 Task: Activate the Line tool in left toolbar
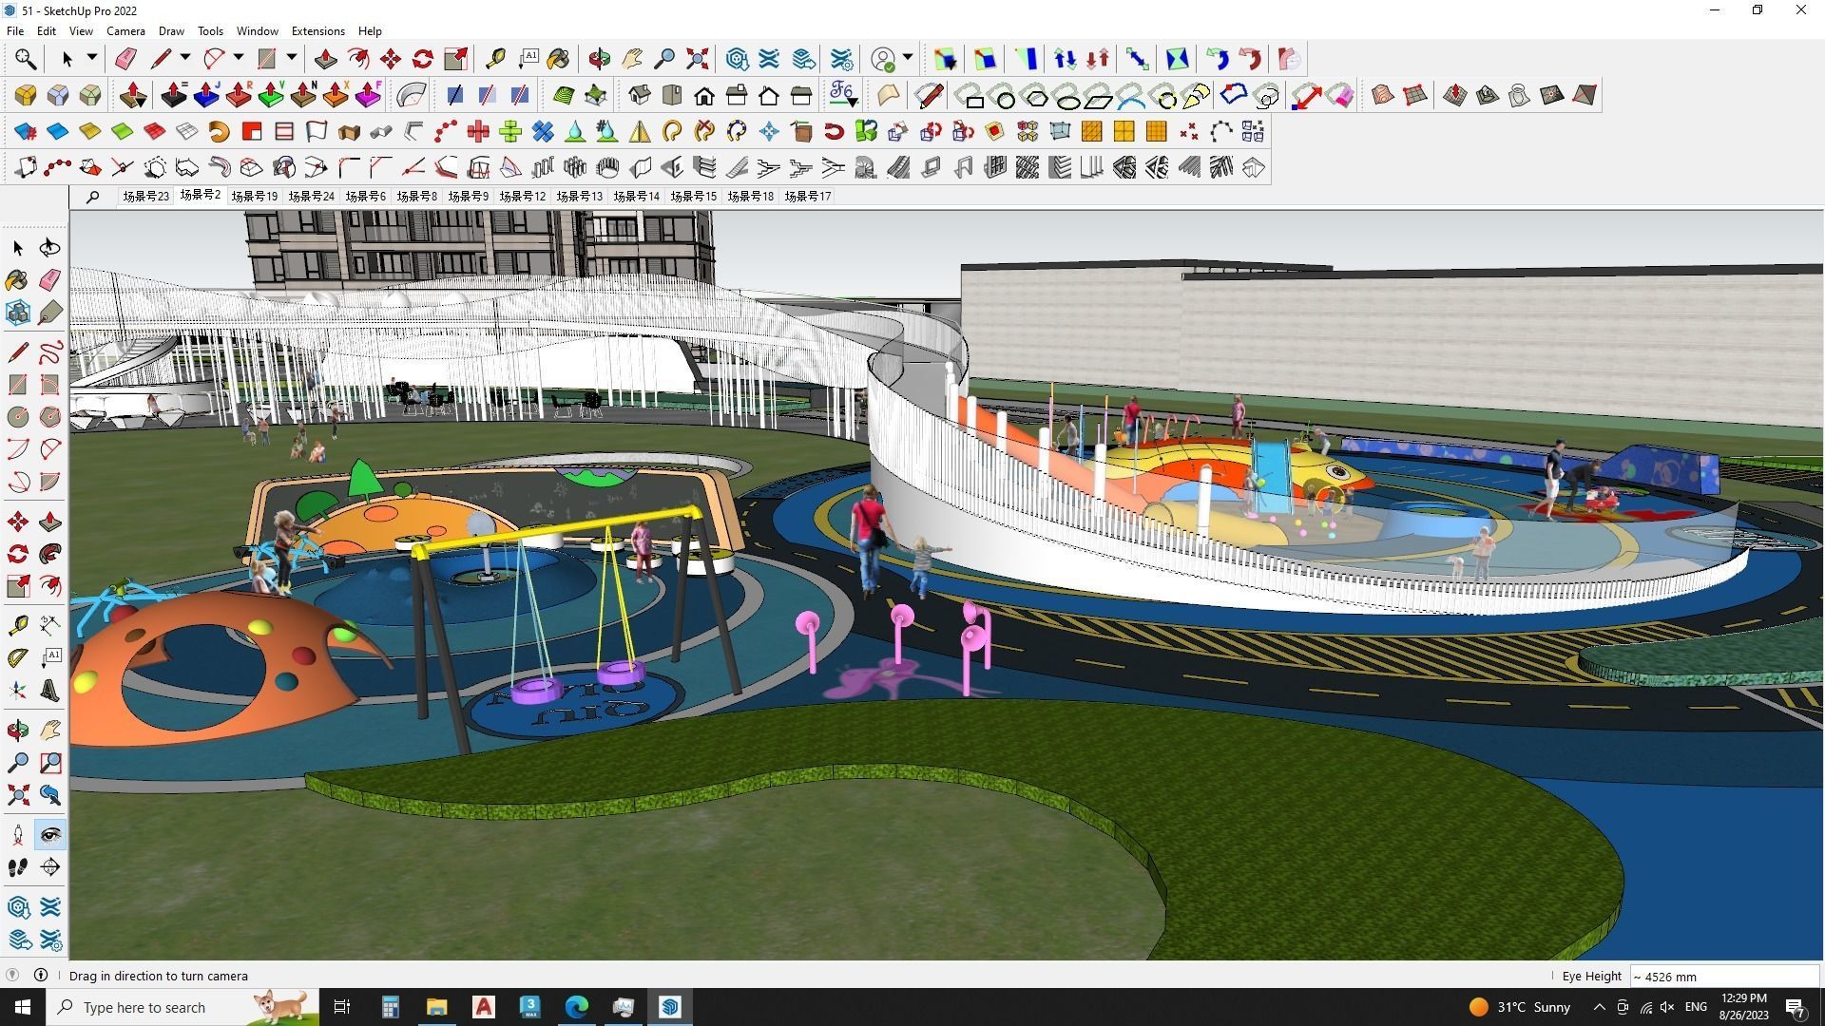17,352
